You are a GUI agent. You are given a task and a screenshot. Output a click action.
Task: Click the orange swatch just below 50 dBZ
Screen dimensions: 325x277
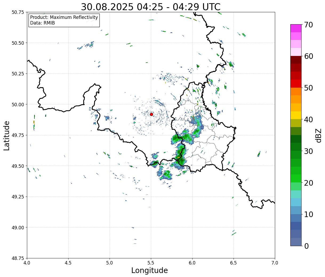pos(296,92)
